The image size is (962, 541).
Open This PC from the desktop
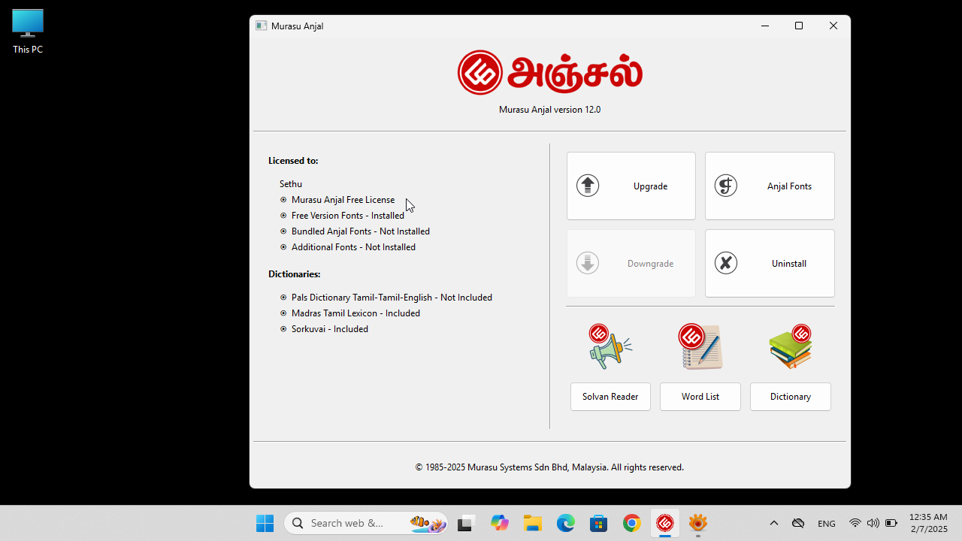click(27, 23)
